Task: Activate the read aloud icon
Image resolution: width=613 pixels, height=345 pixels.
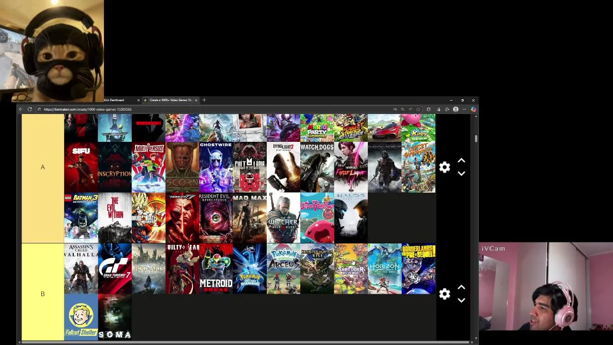Action: [410, 109]
